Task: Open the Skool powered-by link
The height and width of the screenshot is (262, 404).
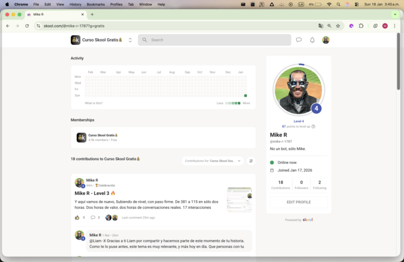Action: [307, 219]
